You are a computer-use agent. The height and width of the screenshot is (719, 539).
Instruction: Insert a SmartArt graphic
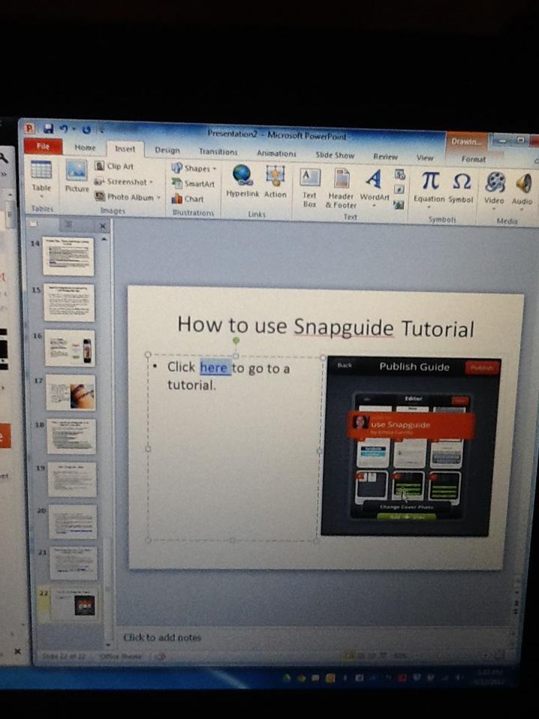pyautogui.click(x=194, y=184)
